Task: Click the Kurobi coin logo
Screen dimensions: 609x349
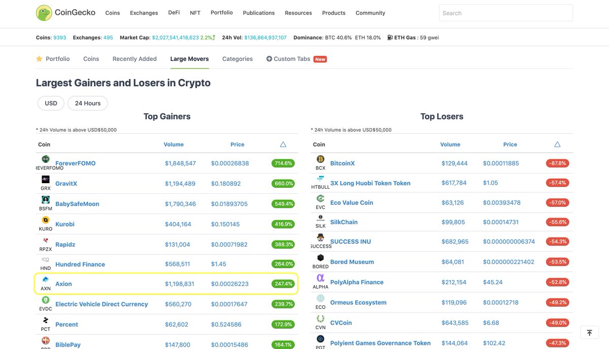Action: (45, 220)
